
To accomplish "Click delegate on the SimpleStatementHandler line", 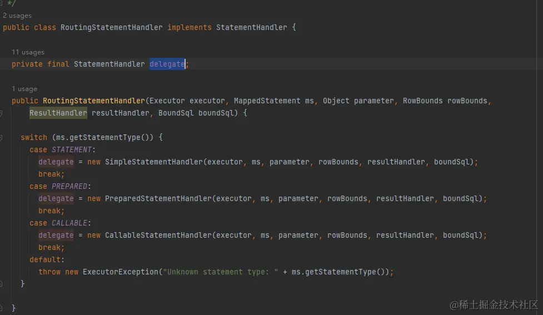I will [x=56, y=162].
